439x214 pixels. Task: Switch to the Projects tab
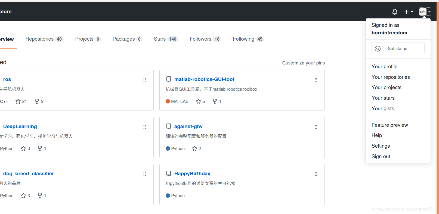[x=88, y=39]
